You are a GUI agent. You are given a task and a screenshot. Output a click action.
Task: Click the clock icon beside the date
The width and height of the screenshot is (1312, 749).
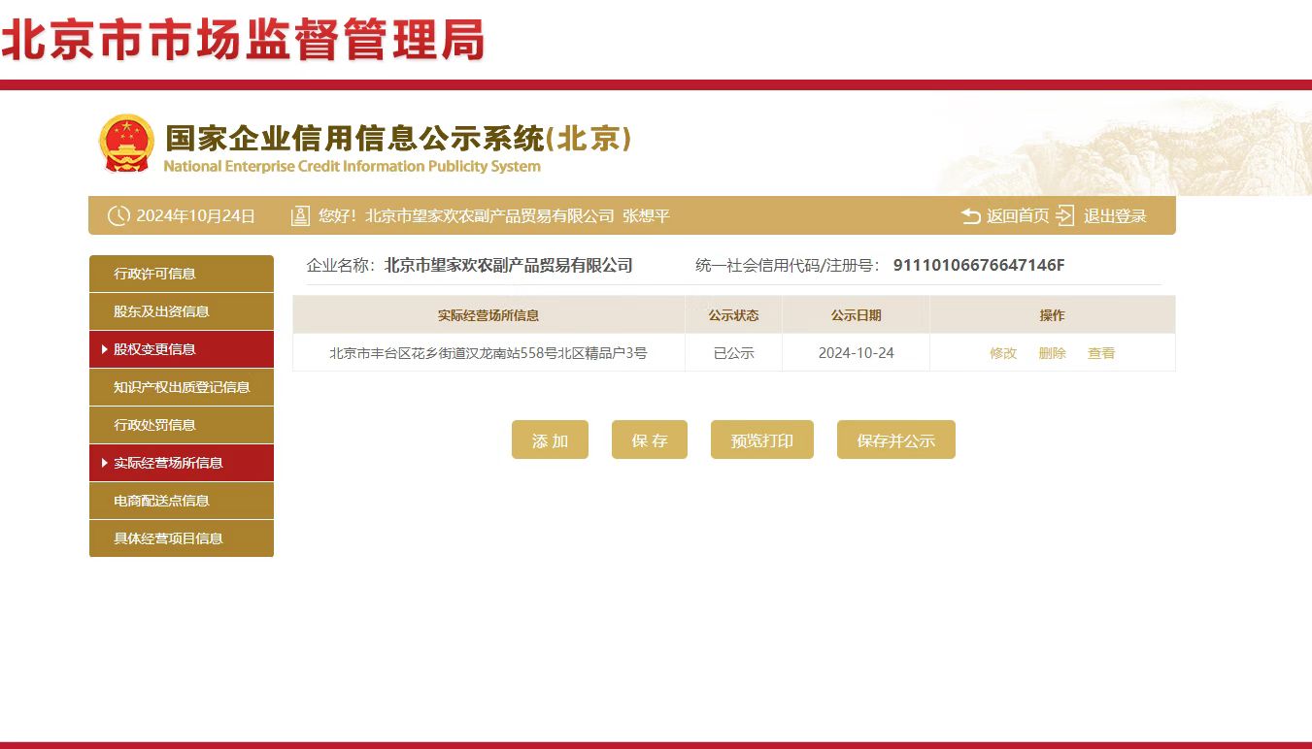coord(118,215)
